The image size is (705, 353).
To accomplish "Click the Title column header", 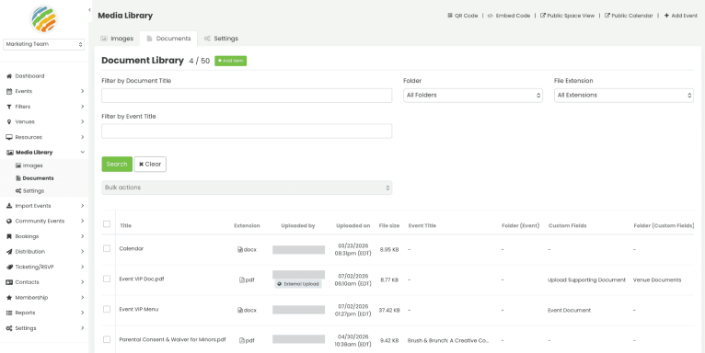I will pyautogui.click(x=126, y=226).
